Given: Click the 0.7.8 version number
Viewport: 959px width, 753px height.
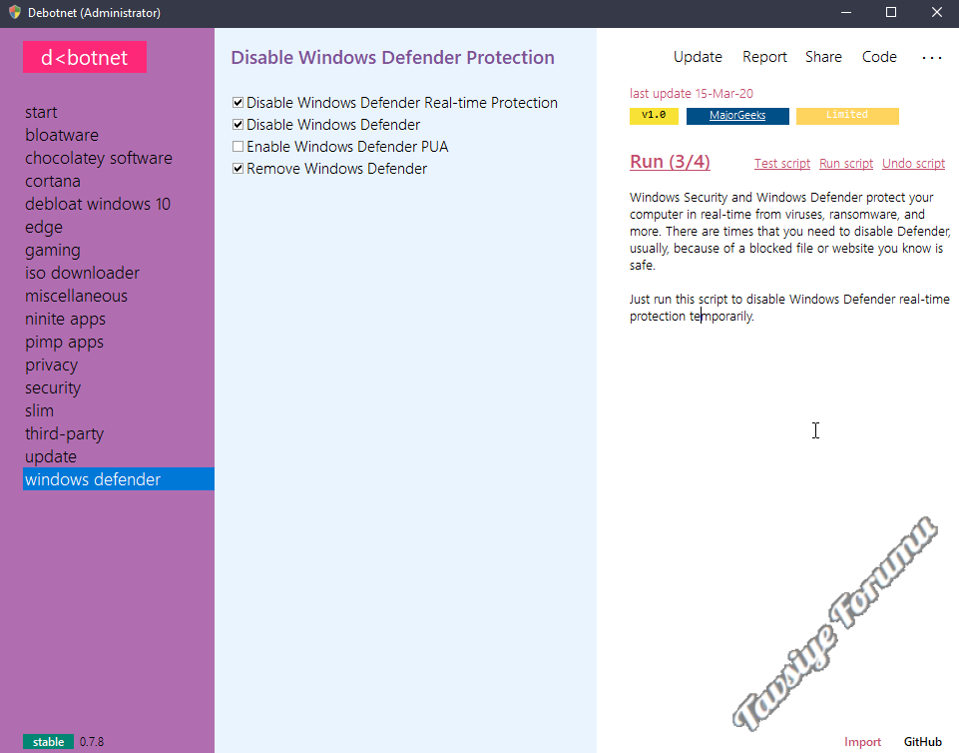Looking at the screenshot, I should (x=92, y=742).
